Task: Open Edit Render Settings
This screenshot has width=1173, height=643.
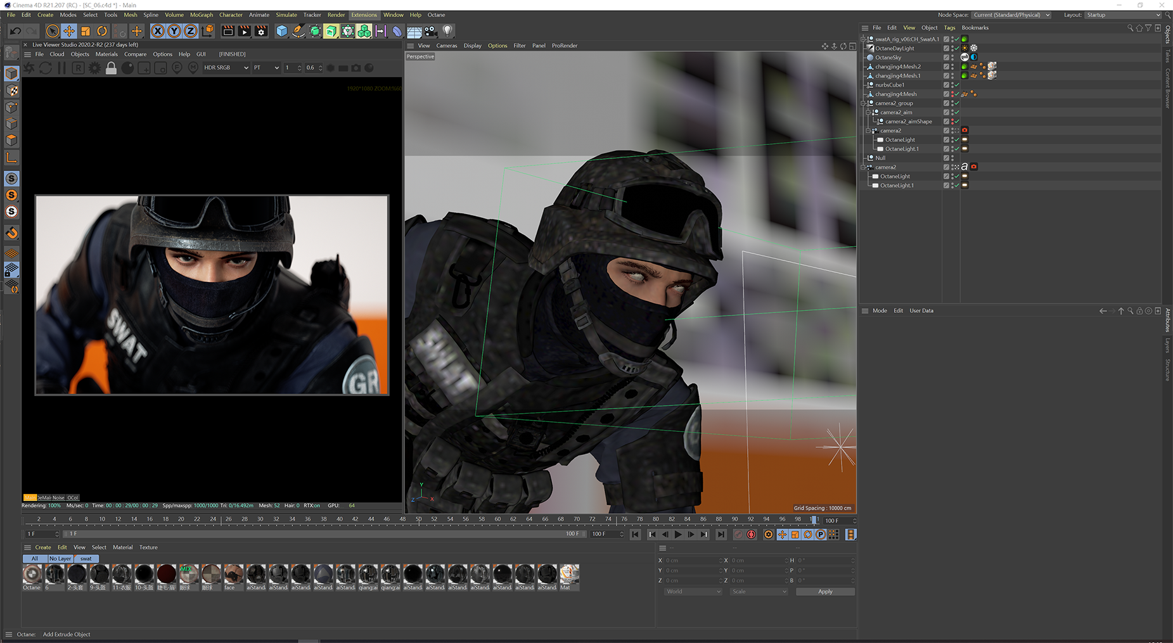Action: (260, 30)
